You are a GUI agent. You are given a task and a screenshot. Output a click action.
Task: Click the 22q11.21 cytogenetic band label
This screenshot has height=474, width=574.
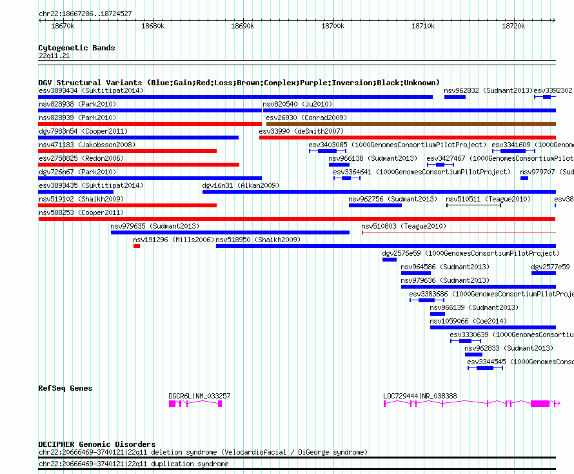(x=54, y=56)
